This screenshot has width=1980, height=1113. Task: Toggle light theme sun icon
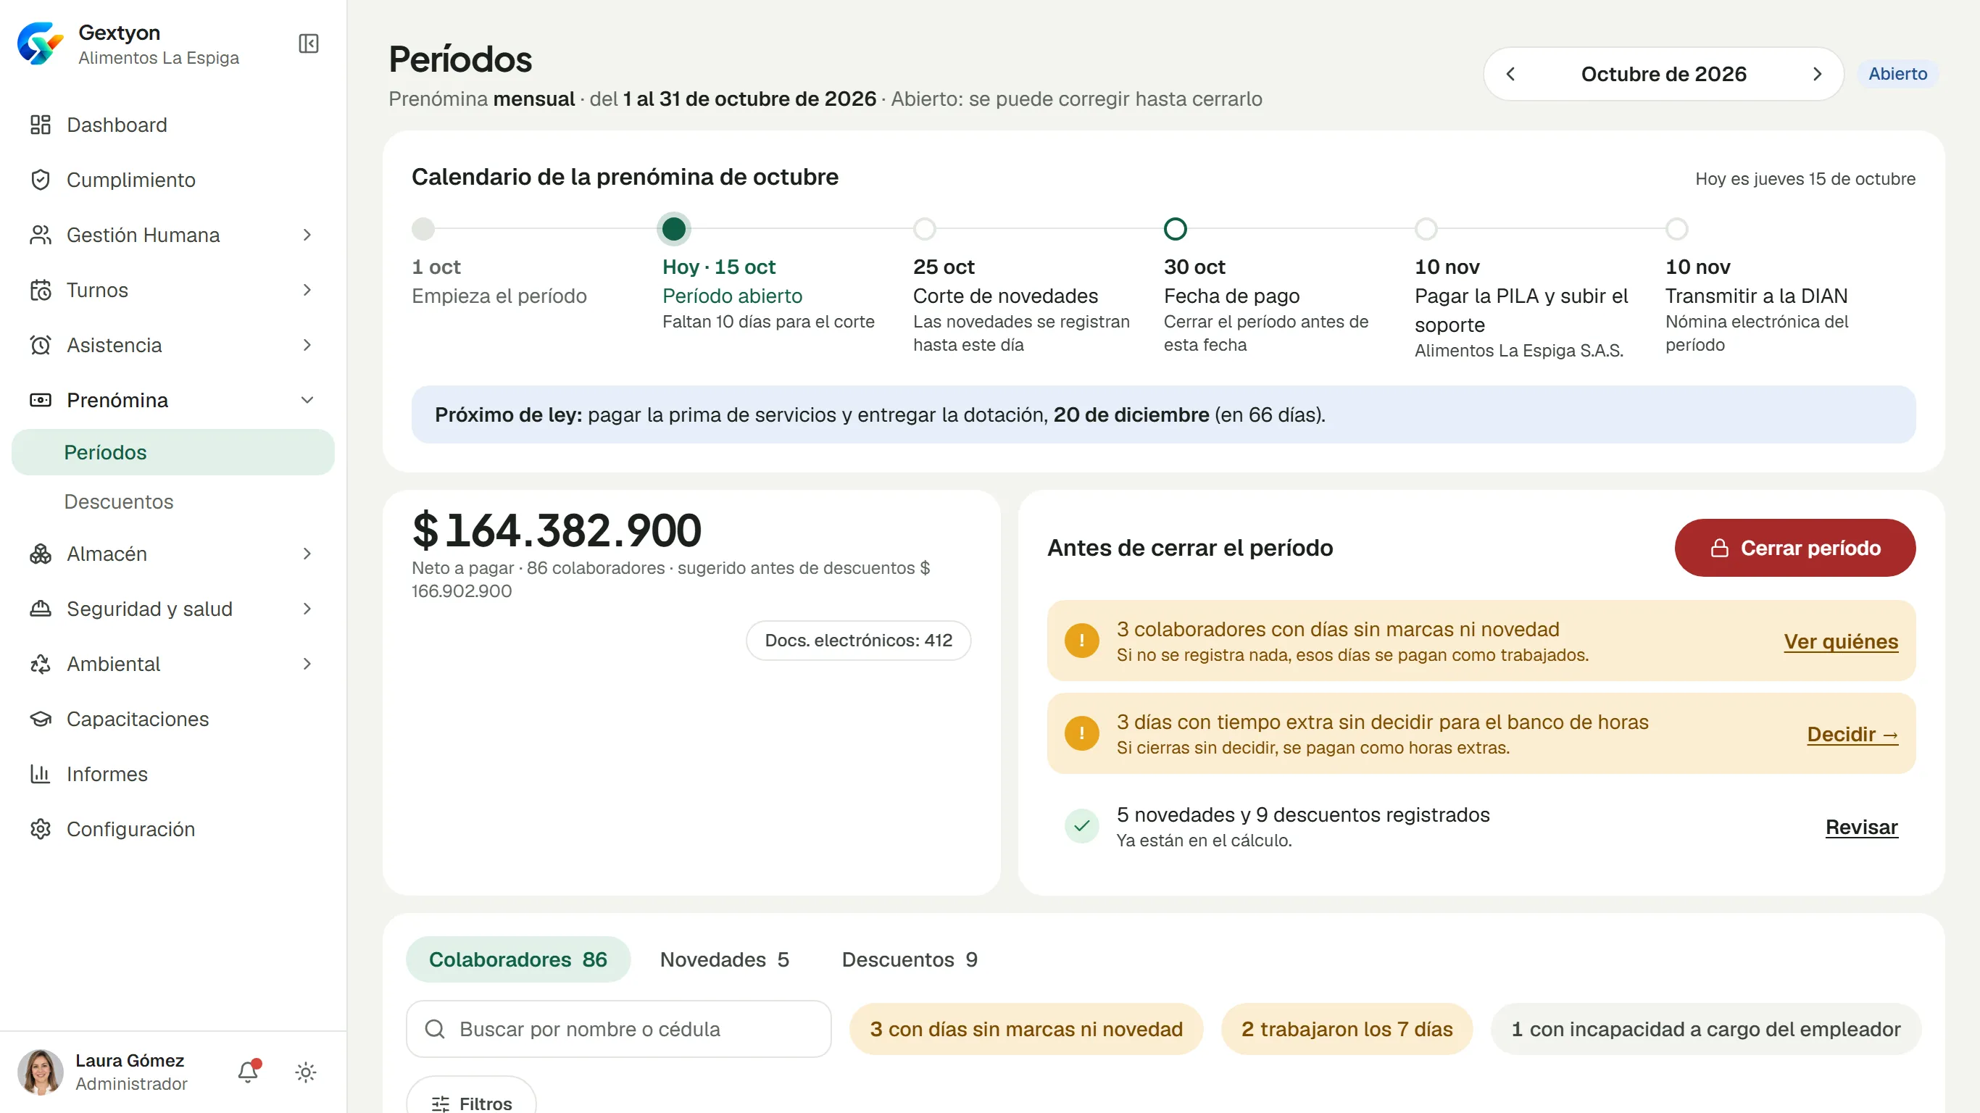click(x=306, y=1072)
